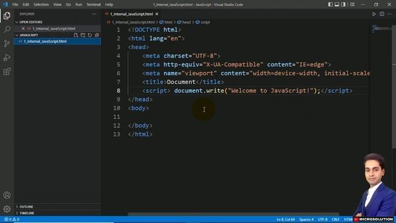
Task: Close 1_Internal_JavaScript.html in Open Editors list
Action: [23, 28]
